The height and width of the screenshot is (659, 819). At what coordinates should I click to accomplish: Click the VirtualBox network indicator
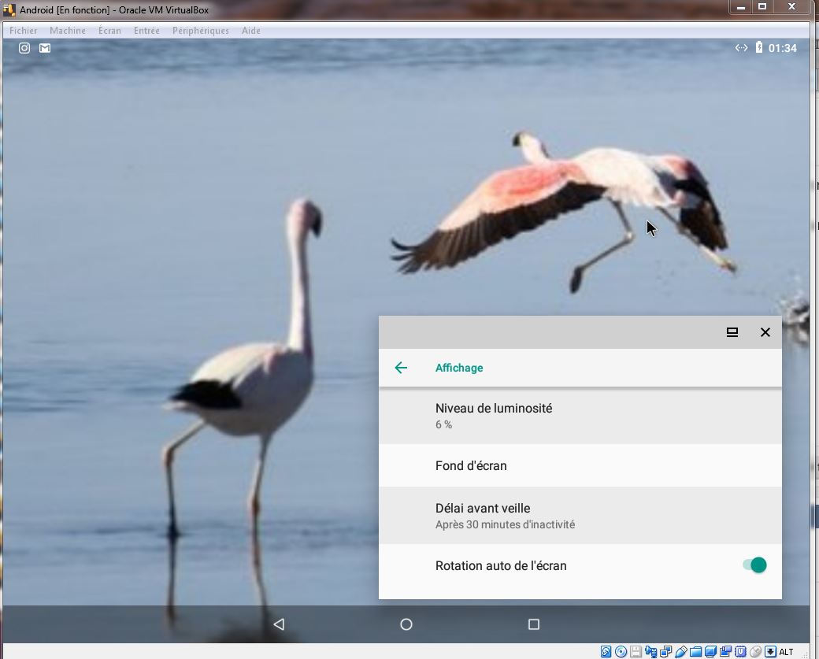pos(666,651)
